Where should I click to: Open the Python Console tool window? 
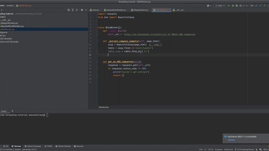pos(63,146)
